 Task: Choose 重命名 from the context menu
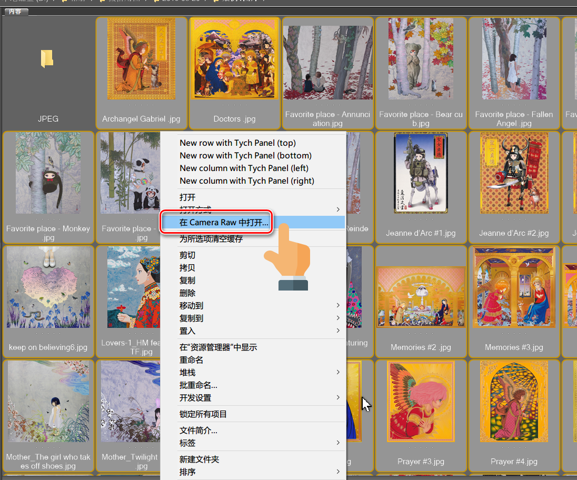[x=191, y=359]
